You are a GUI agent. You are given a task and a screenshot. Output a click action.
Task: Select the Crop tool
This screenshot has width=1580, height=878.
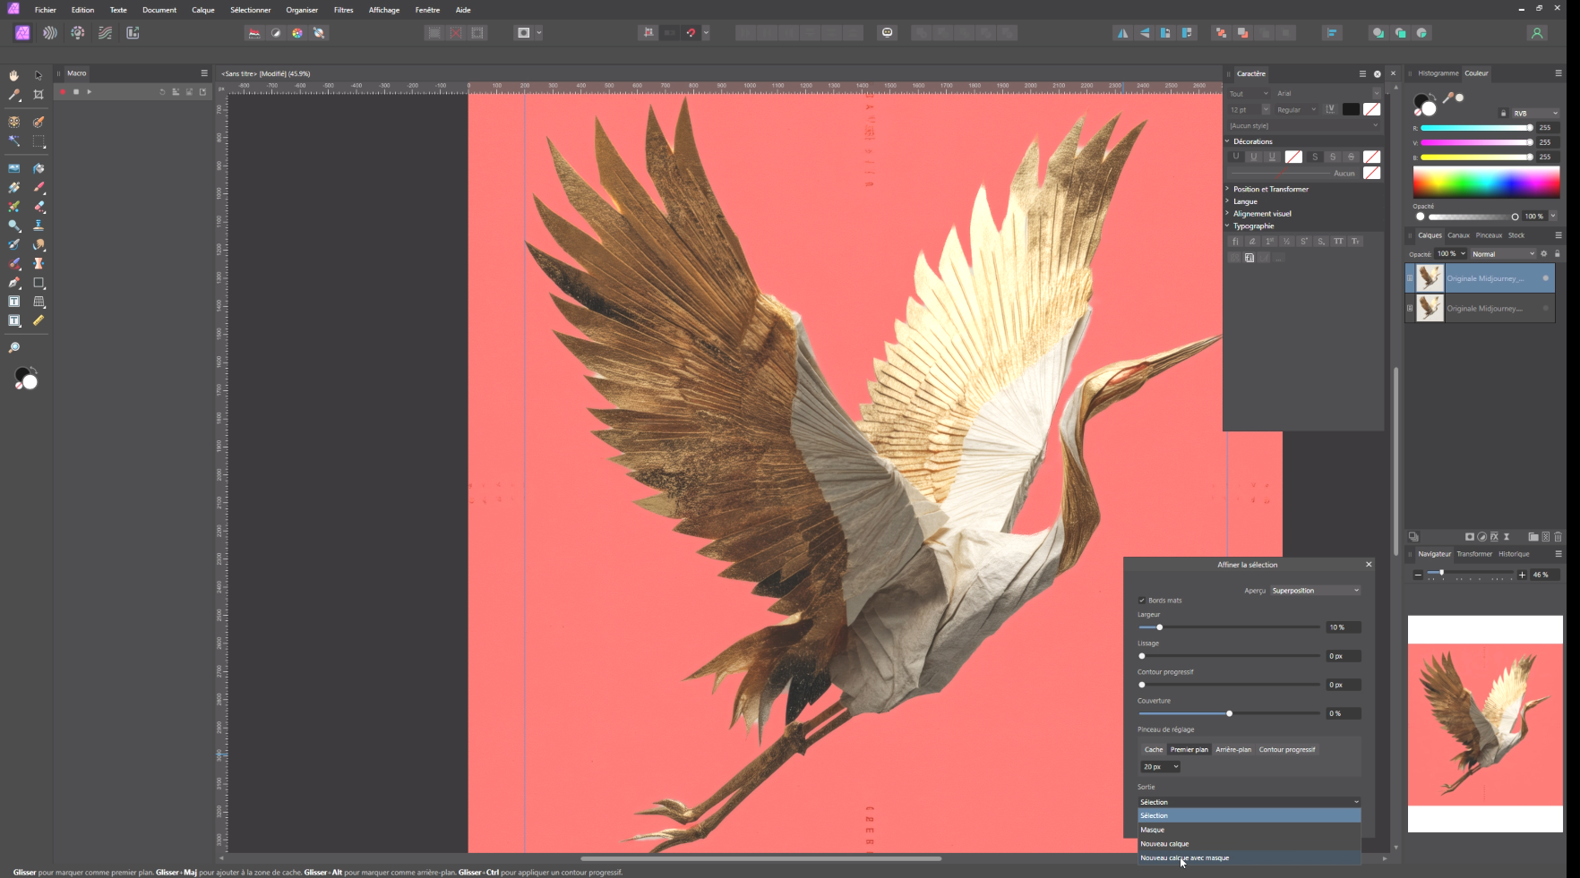coord(39,95)
